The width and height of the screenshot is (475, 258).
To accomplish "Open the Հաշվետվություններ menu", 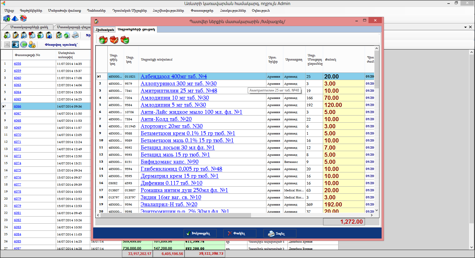I will pos(168,10).
